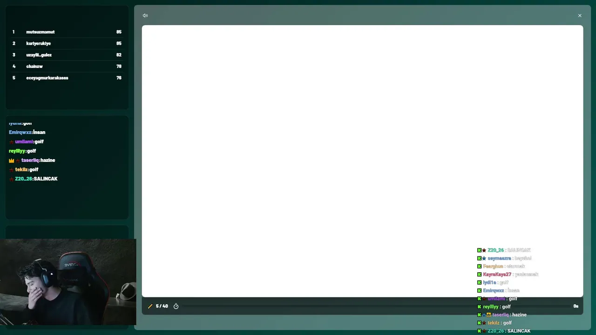
Task: Click the 0s remaining time label
Action: coord(576,306)
